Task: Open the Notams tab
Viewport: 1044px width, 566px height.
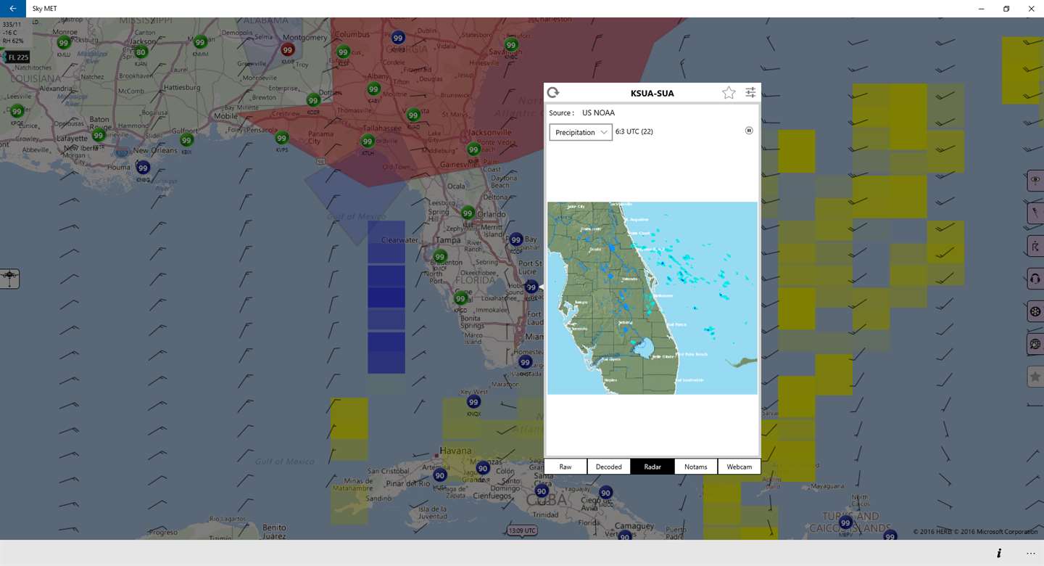Action: pyautogui.click(x=696, y=467)
